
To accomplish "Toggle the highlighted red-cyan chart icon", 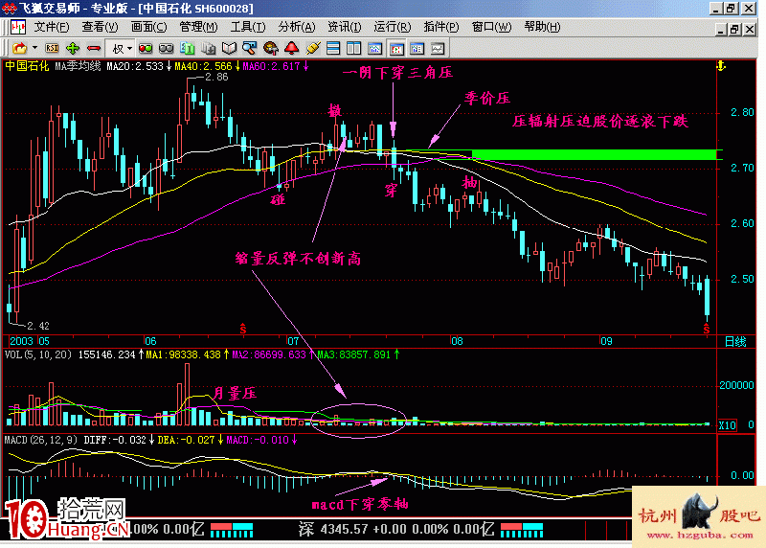I will click(396, 49).
